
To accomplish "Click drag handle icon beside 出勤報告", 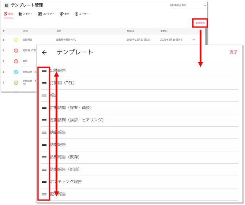I will pos(44,71).
